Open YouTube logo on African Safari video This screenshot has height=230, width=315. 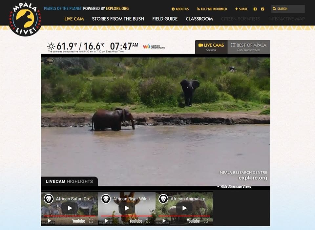[78, 221]
